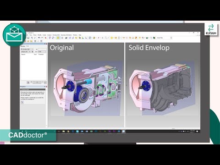Click the red X delete toolbar icon
Screen dimensions: 220x165
(x=45, y=38)
